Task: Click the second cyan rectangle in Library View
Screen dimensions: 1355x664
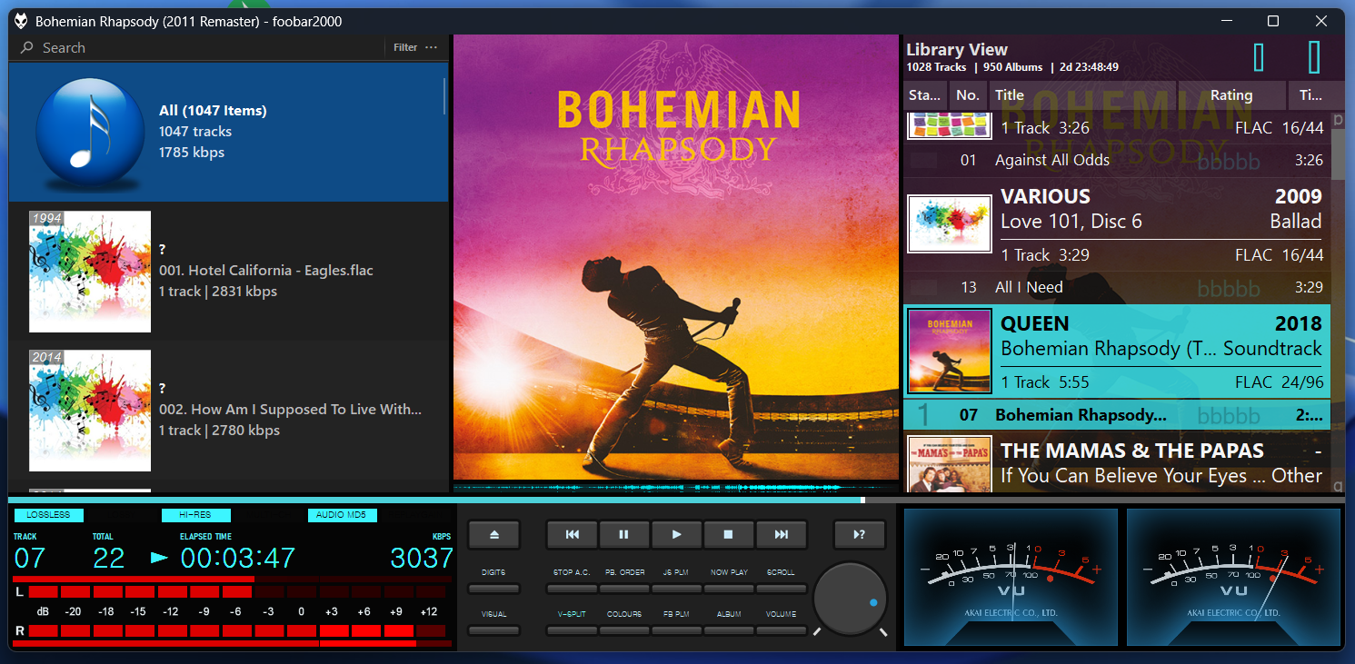Action: pyautogui.click(x=1314, y=57)
